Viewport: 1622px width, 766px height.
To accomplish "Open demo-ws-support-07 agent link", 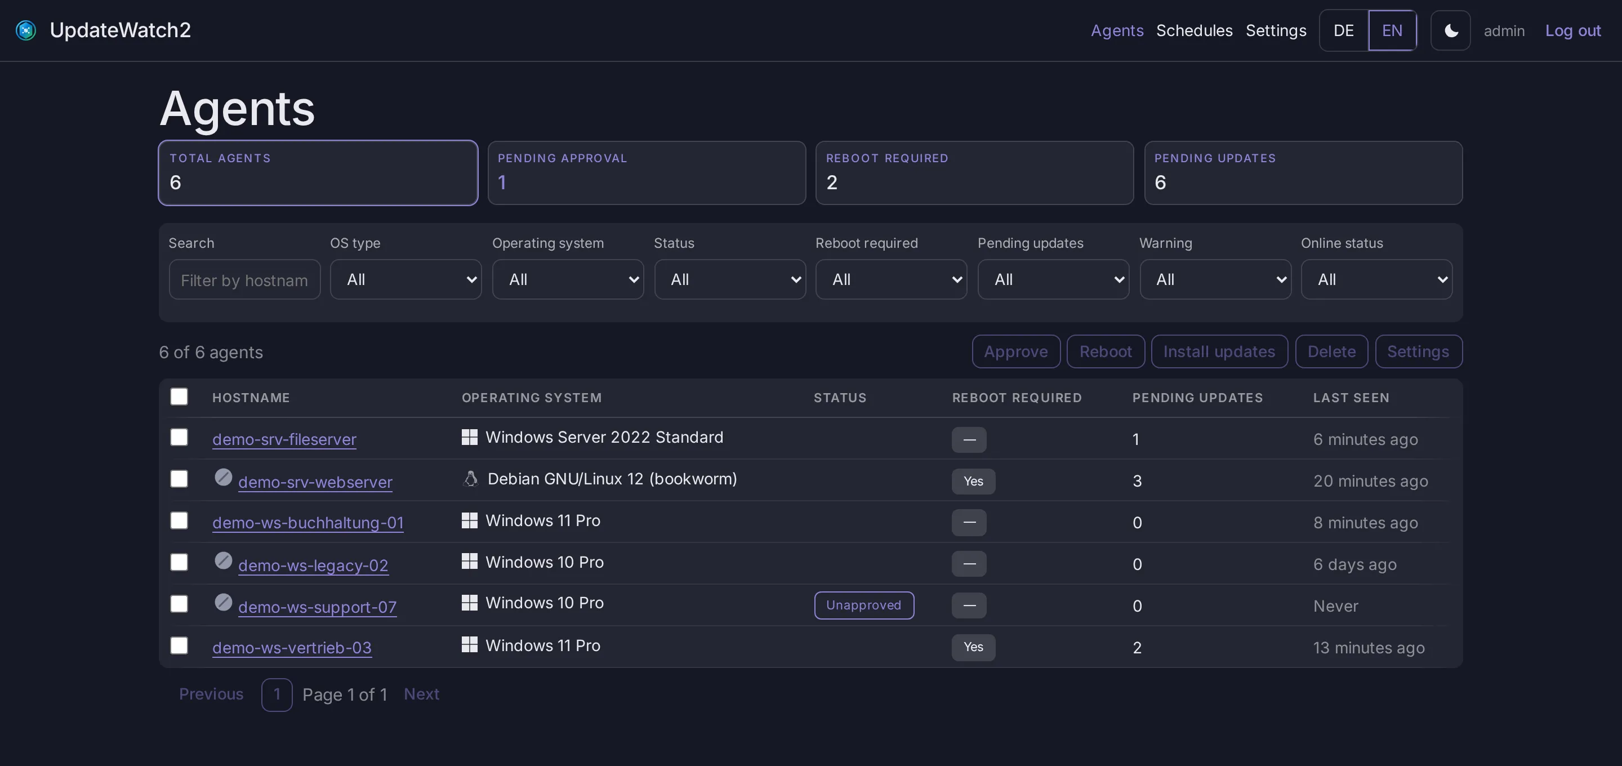I will (x=317, y=607).
